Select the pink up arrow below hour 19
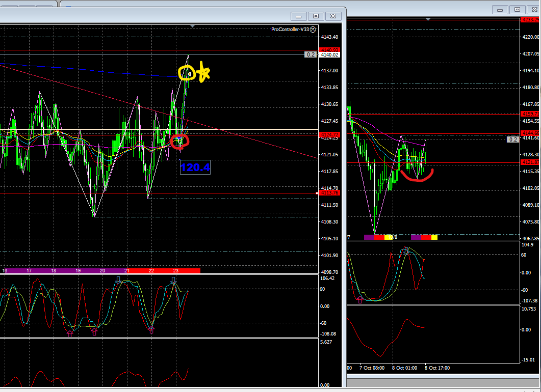 tap(70, 333)
